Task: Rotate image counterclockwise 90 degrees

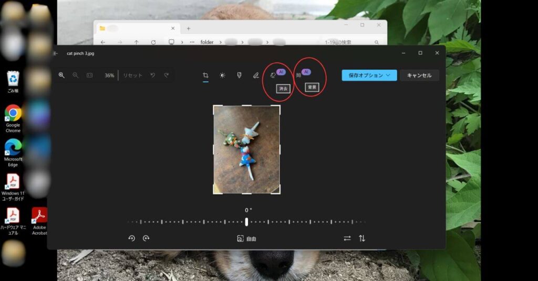Action: [131, 238]
